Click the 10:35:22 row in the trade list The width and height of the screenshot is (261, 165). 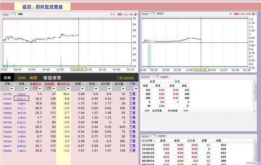click(184, 157)
